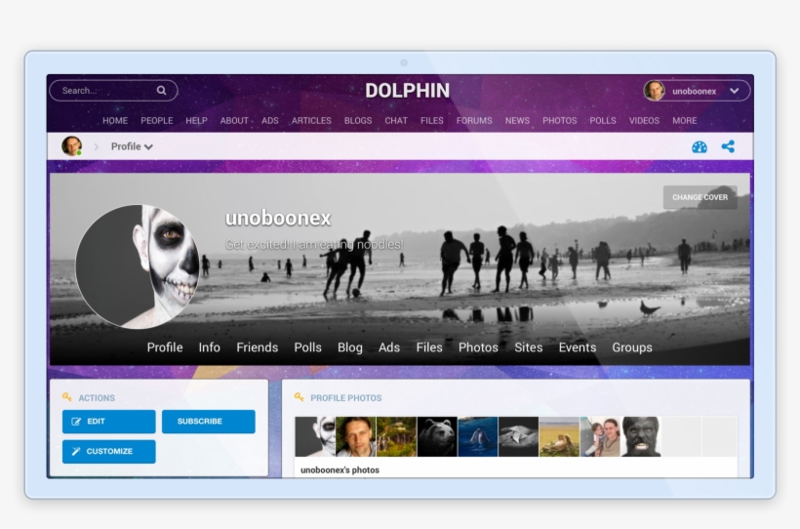Click the skull-face profile picture
This screenshot has width=800, height=529.
[x=138, y=266]
